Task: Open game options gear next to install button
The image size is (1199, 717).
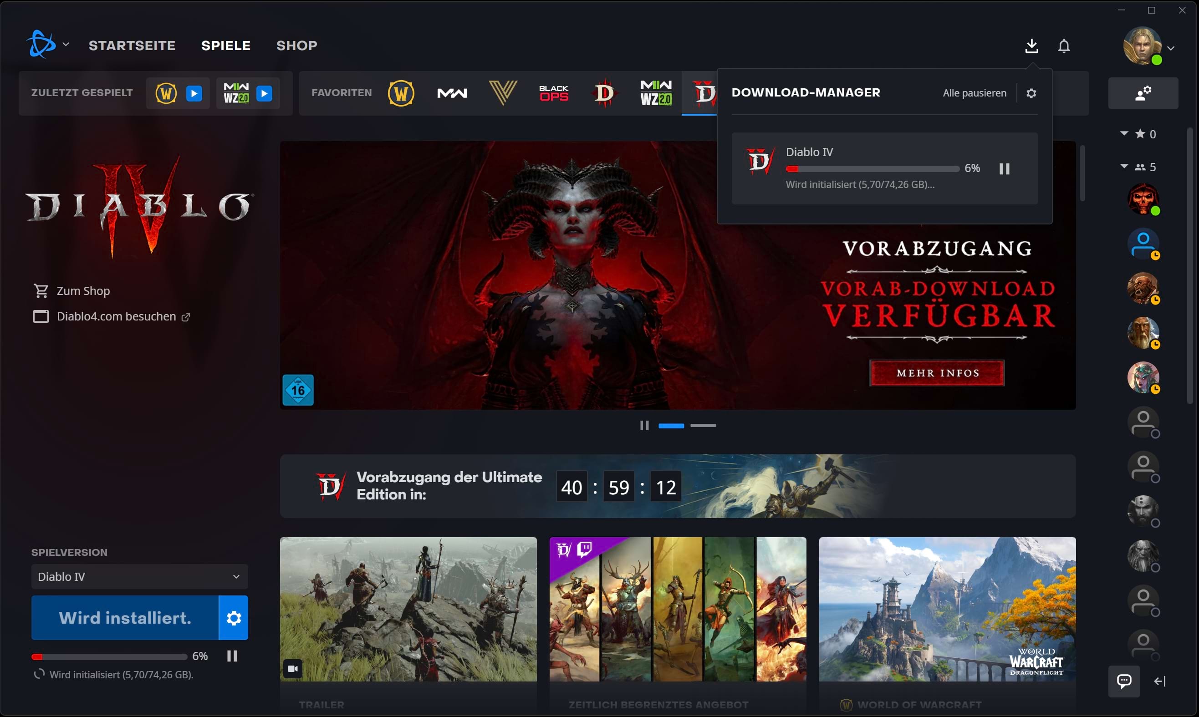Action: (x=234, y=617)
